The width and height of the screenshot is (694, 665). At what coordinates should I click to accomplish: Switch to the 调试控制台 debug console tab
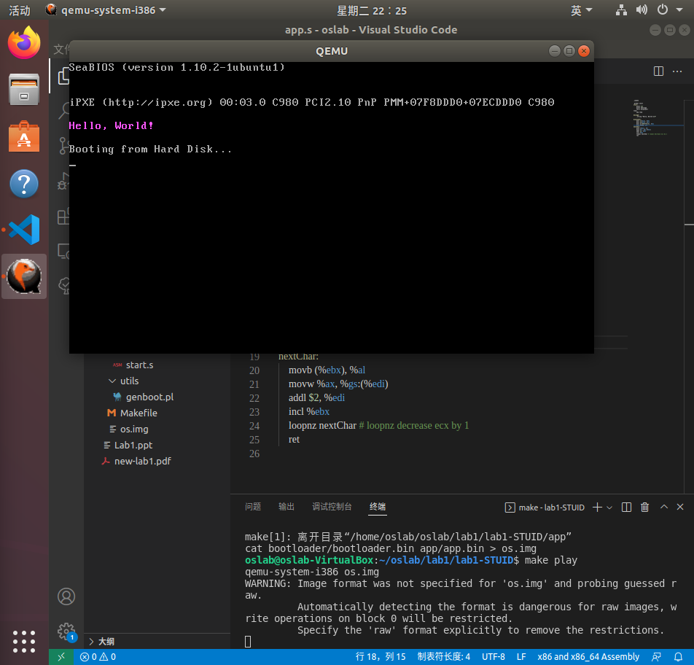click(x=332, y=507)
